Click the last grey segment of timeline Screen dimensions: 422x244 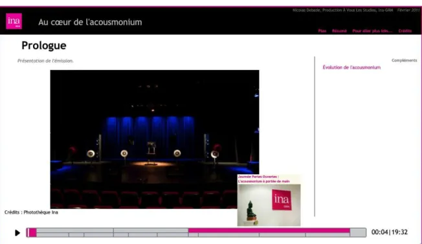coord(358,232)
